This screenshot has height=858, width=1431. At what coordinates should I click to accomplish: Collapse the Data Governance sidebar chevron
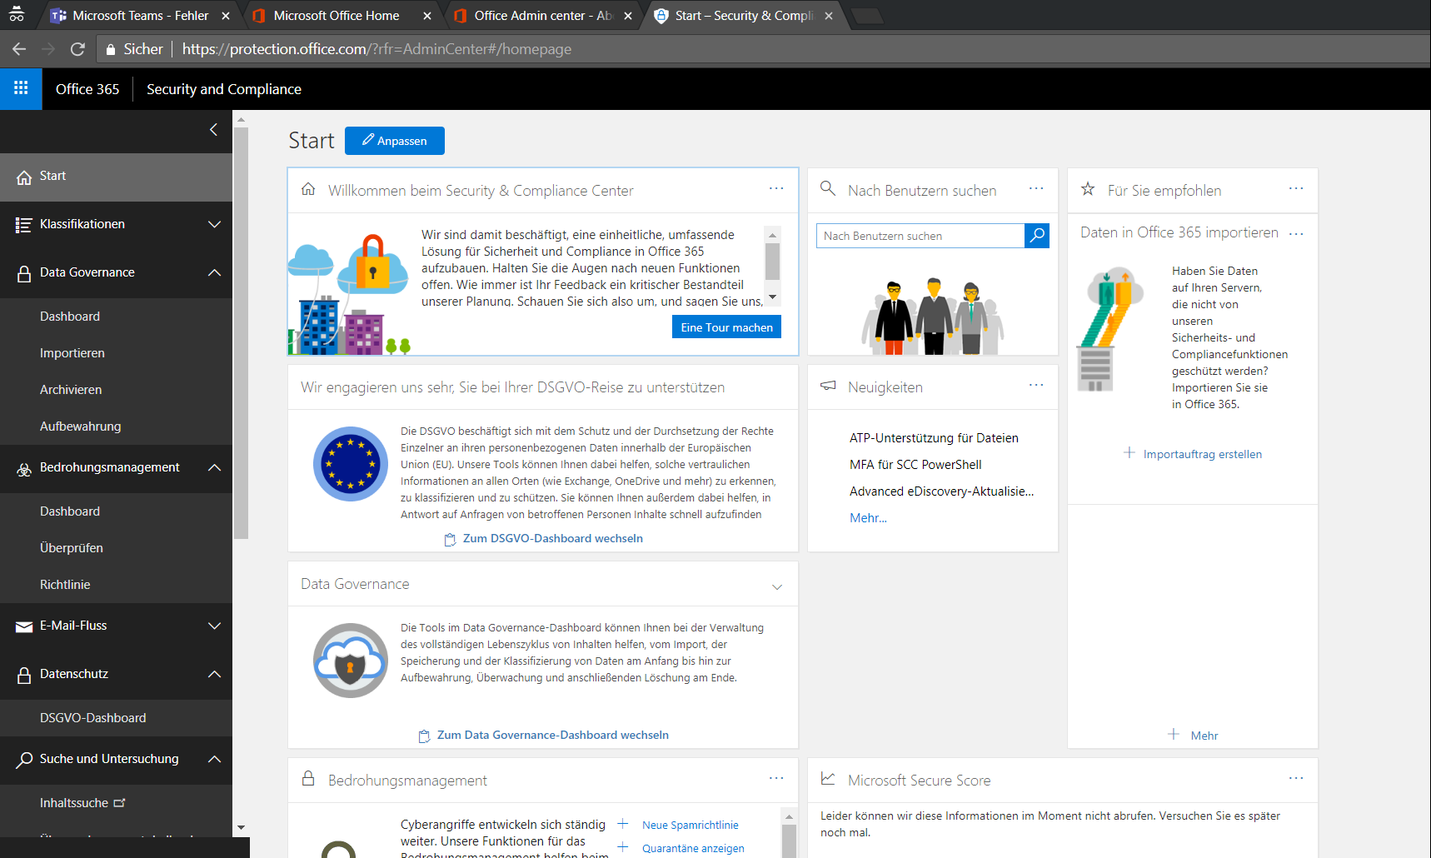214,272
